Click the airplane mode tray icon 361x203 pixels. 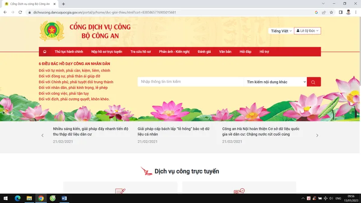pos(325,198)
